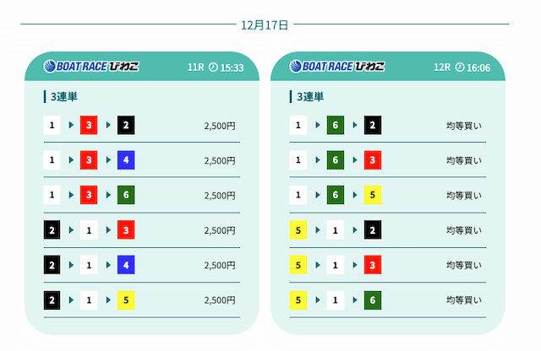Click the 2,500円 amount for the 2-1-5 bet
This screenshot has height=351, width=541.
(x=220, y=300)
